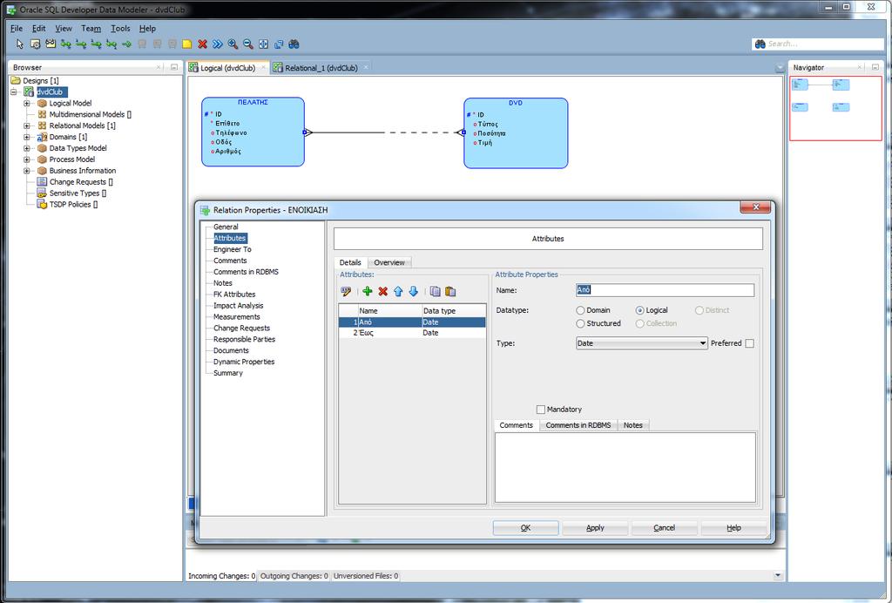Click the Navigator diagram thumbnail
Screen dimensions: 892x603
(x=835, y=108)
